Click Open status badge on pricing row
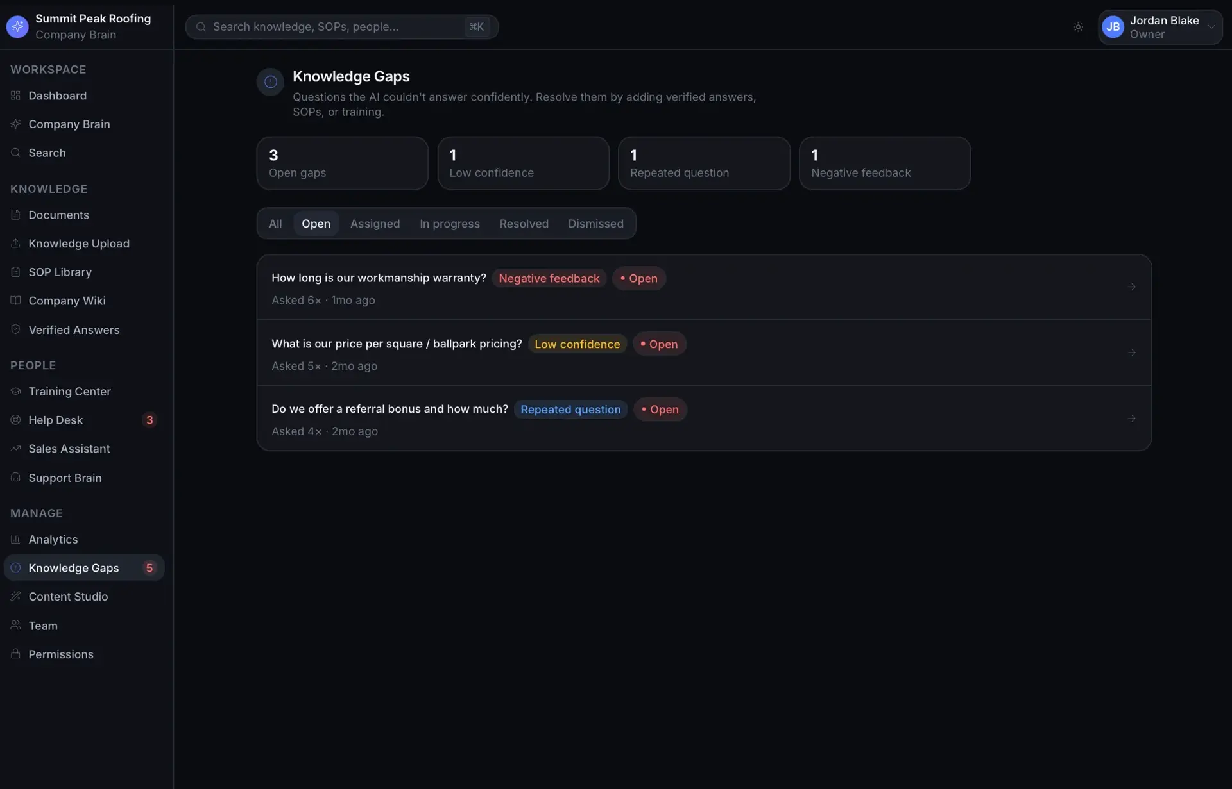The height and width of the screenshot is (789, 1232). [x=659, y=344]
